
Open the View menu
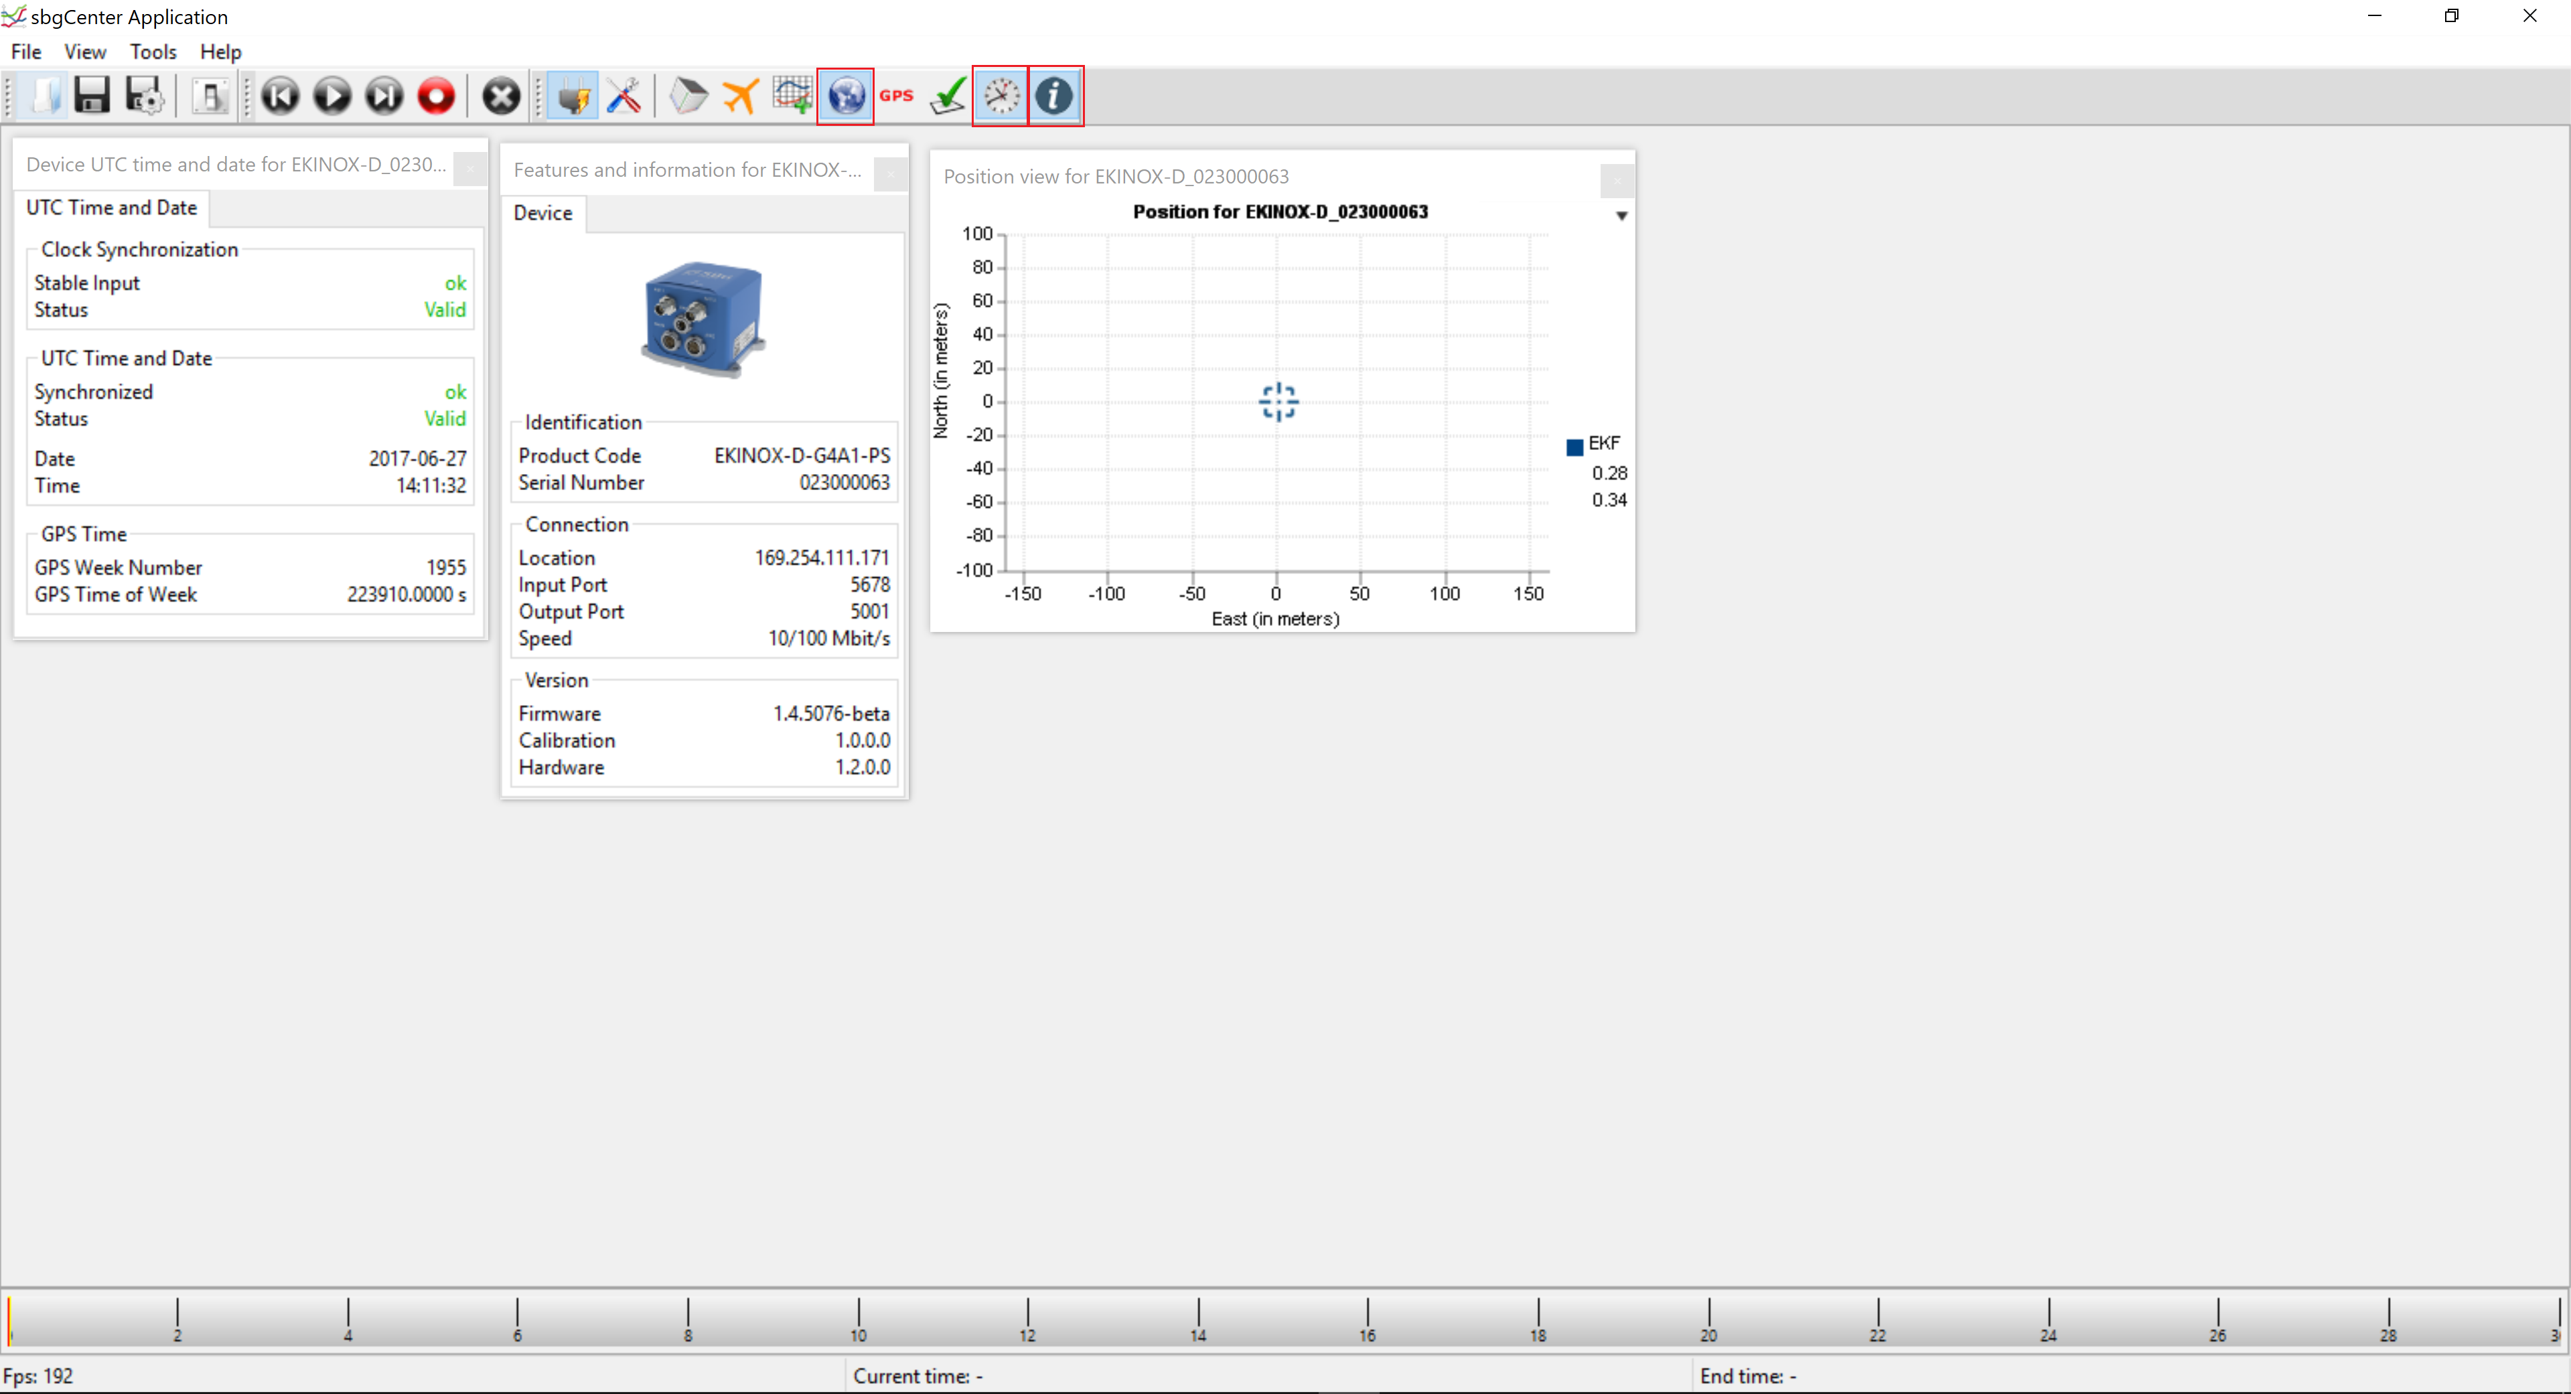(85, 52)
